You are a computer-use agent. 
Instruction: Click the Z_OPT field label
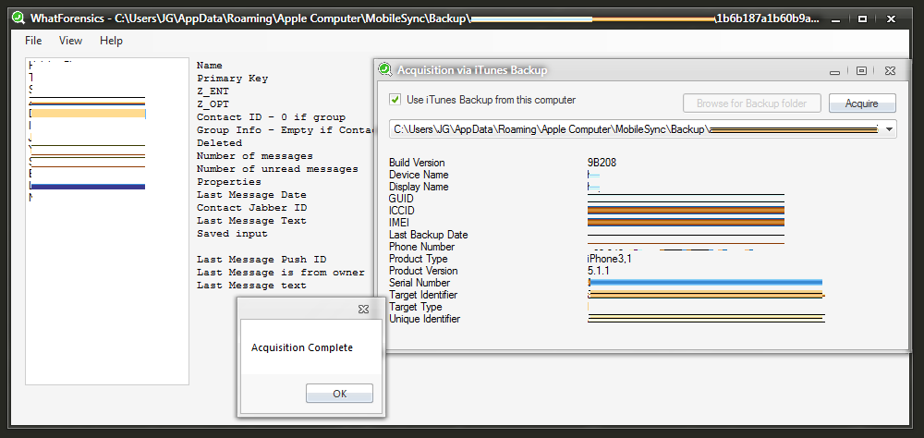point(213,104)
